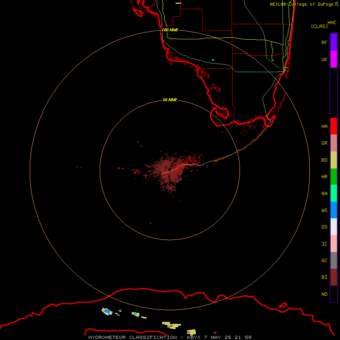Select the GC gray legend swatch

click(x=334, y=260)
